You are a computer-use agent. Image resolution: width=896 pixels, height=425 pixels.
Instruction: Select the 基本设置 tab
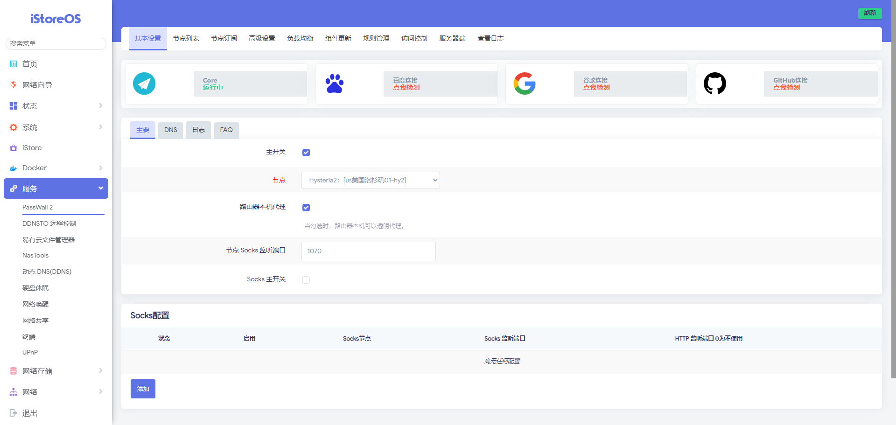coord(148,38)
